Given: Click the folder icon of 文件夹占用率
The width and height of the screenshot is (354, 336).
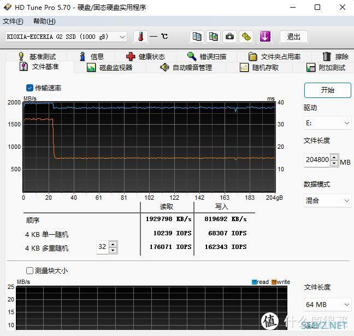Looking at the screenshot, I should (252, 56).
